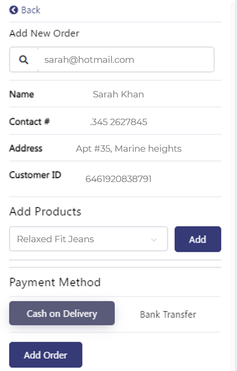Click the Payment Method section heading

click(x=55, y=282)
